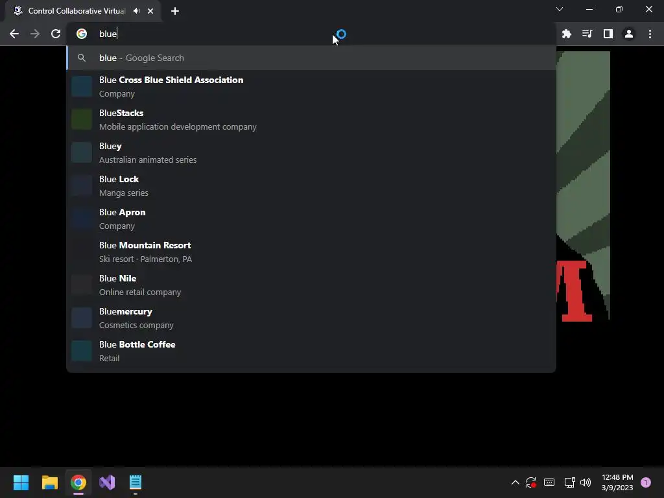Open the Extensions puzzle icon
Screen dimensions: 664x498
click(x=566, y=34)
